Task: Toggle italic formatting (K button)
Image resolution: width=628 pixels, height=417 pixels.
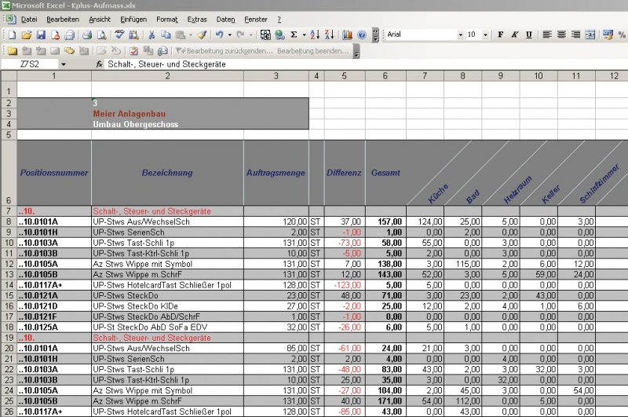Action: (514, 35)
